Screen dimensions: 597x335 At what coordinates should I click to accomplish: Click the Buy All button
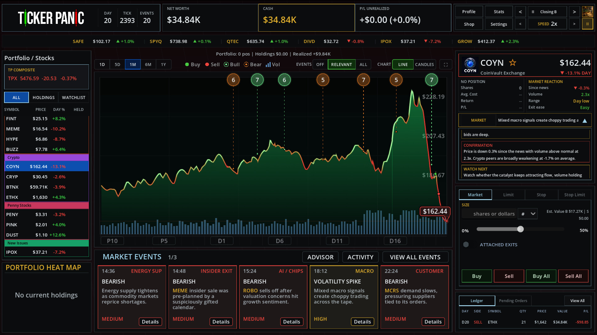[x=541, y=276]
